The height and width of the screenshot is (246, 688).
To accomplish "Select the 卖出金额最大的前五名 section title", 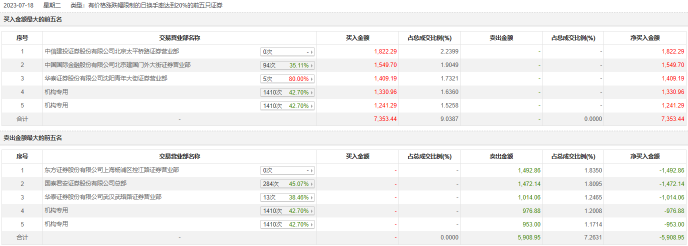I will click(x=33, y=138).
